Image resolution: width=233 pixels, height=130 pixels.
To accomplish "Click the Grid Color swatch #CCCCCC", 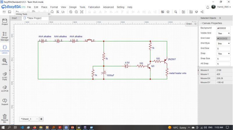I will 223,39.
